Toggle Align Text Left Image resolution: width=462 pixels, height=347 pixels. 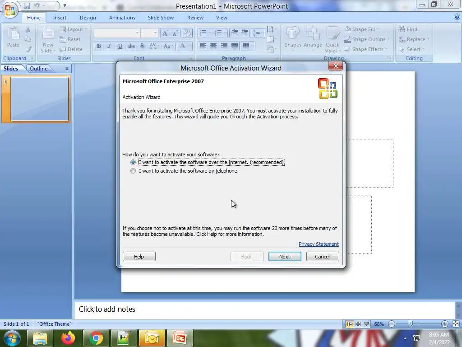point(203,46)
